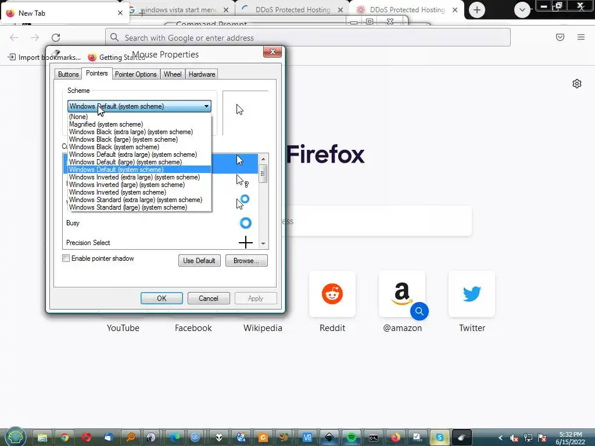
Task: Open network tray icon
Action: [528, 438]
